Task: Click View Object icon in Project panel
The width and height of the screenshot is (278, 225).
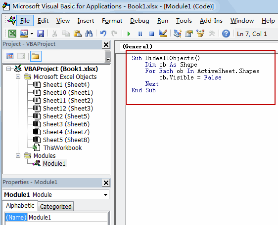Action: [x=21, y=56]
